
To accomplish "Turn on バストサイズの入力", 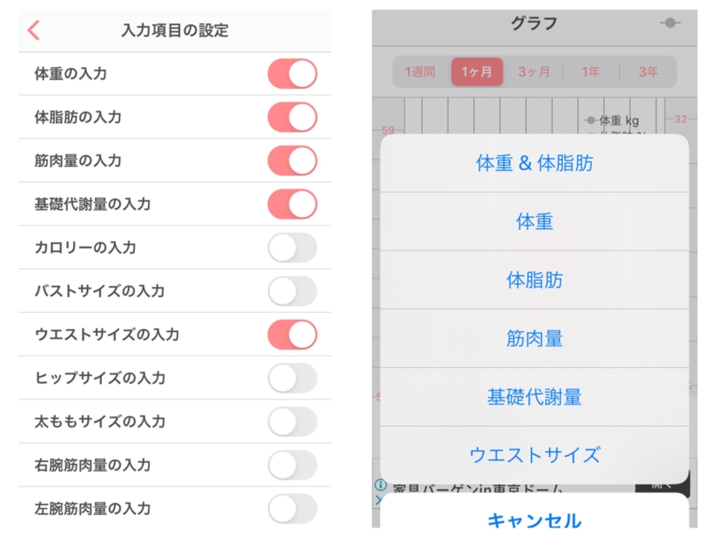I will [292, 291].
